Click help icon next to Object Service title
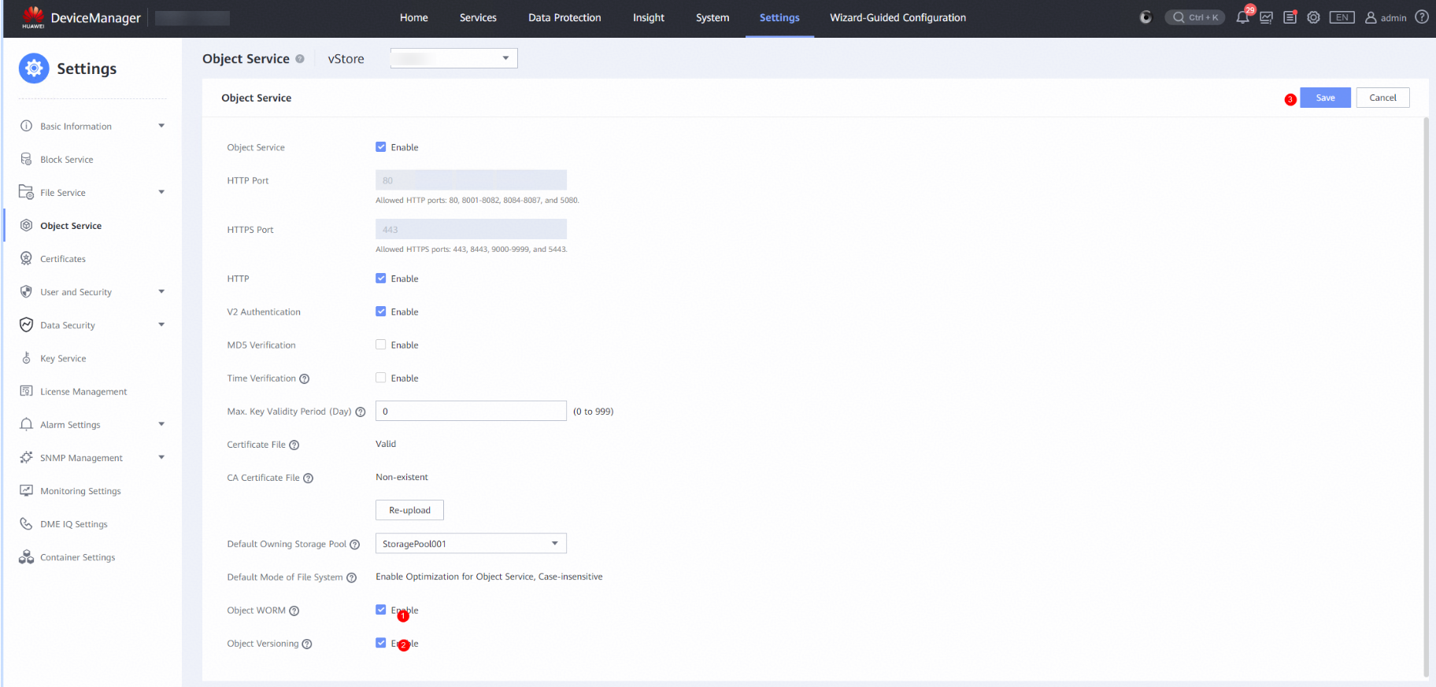The width and height of the screenshot is (1436, 687). [x=300, y=59]
